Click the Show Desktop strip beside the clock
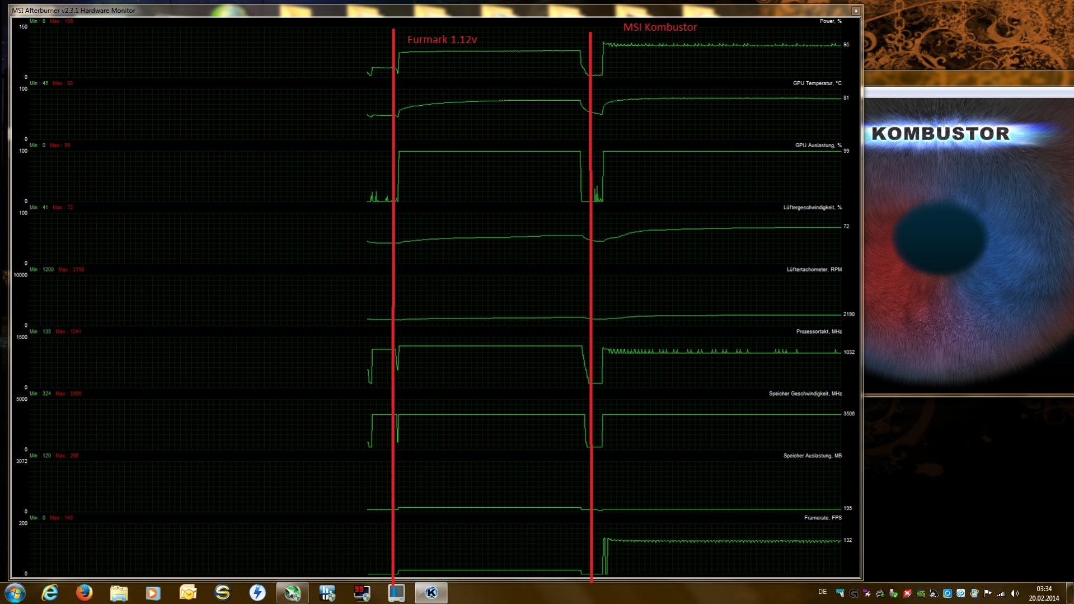The height and width of the screenshot is (604, 1074). pos(1070,593)
